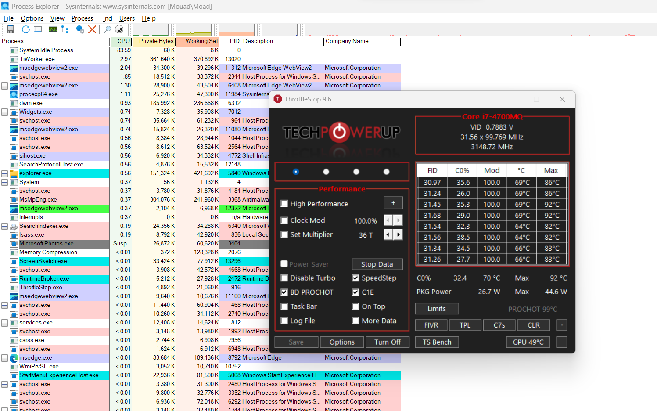Open System Information graph icon

53,29
